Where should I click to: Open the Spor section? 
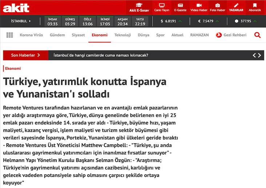click(160, 35)
